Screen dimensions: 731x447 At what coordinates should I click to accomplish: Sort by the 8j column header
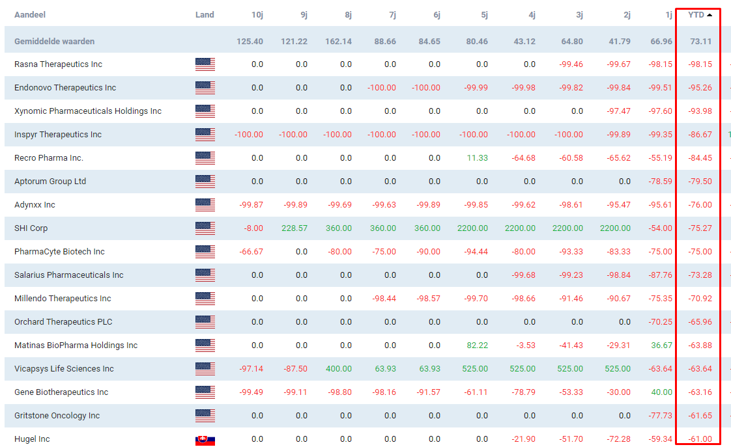click(349, 15)
